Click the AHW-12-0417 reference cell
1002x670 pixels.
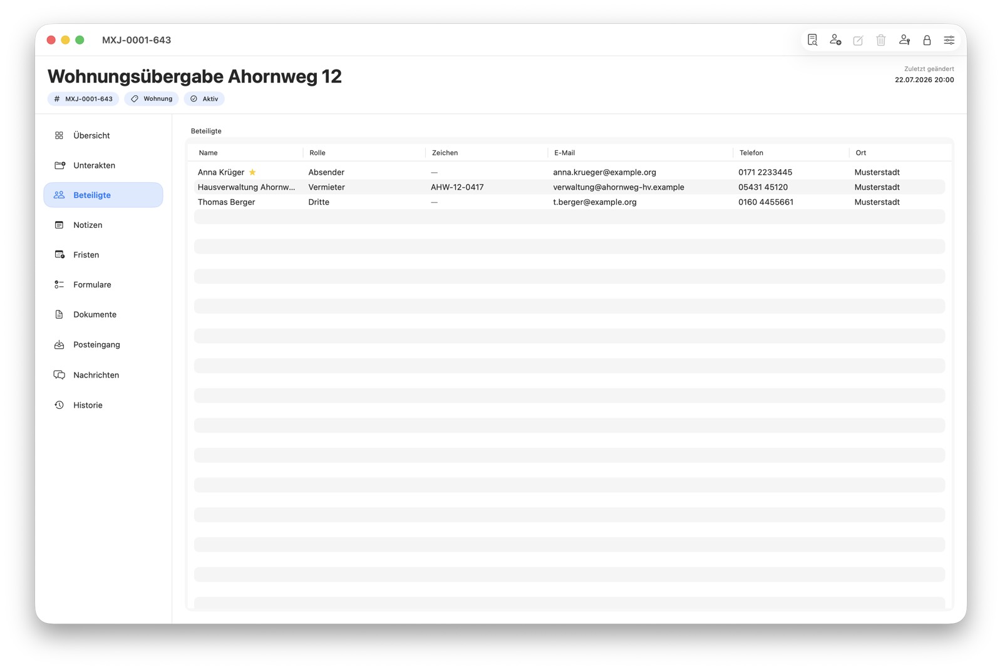pyautogui.click(x=457, y=187)
